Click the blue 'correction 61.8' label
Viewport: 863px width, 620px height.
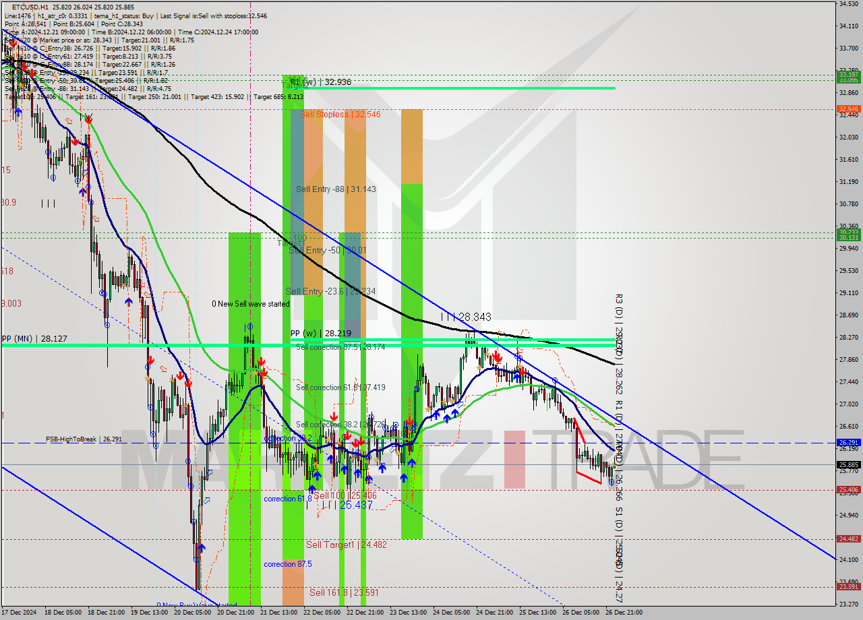[288, 499]
